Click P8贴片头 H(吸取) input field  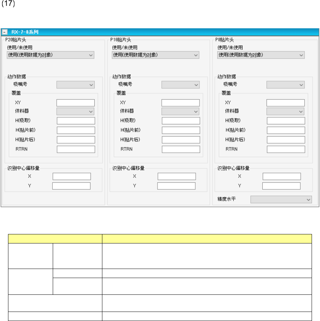click(x=286, y=121)
